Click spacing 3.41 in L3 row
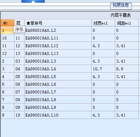The width and height of the screenshot is (140, 137). click(127, 61)
